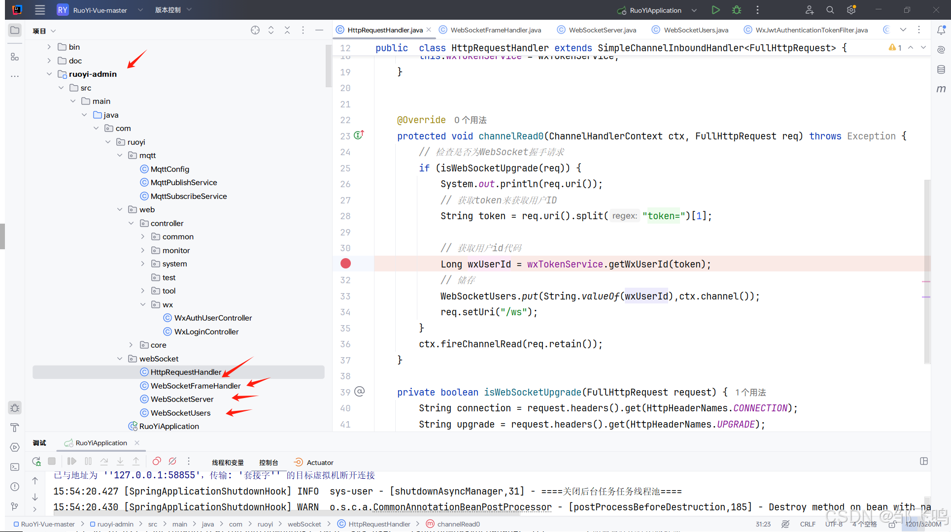Collapse the mqtt package
The height and width of the screenshot is (532, 951).
tap(120, 155)
